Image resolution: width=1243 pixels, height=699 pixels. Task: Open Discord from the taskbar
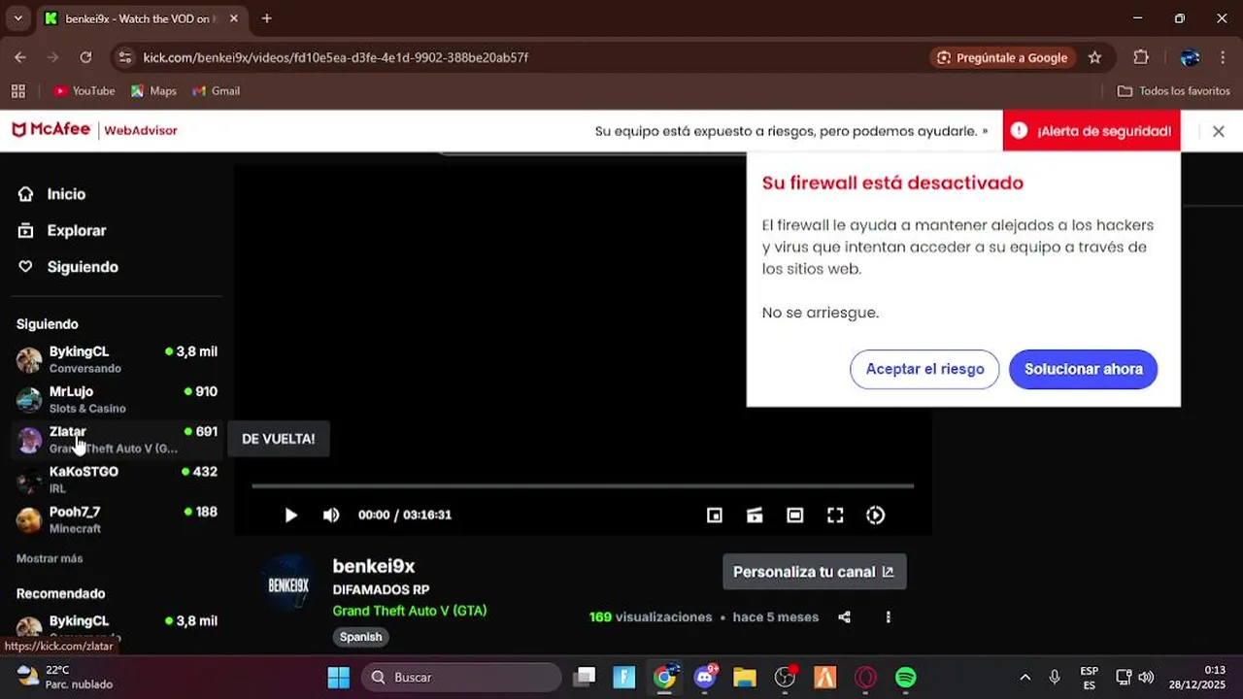(705, 678)
